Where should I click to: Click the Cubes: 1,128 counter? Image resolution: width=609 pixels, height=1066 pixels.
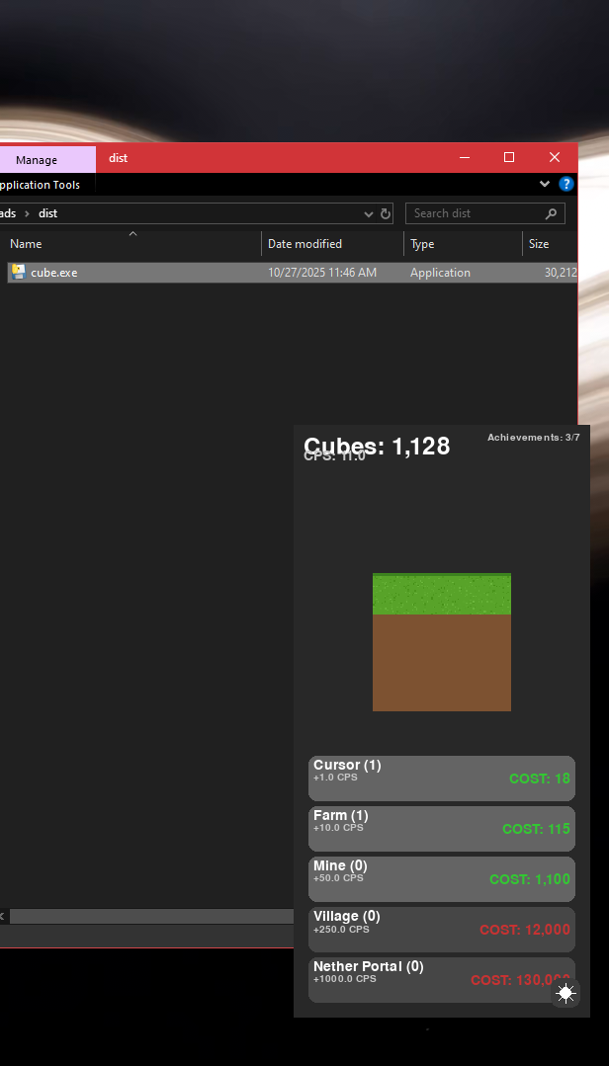point(377,446)
